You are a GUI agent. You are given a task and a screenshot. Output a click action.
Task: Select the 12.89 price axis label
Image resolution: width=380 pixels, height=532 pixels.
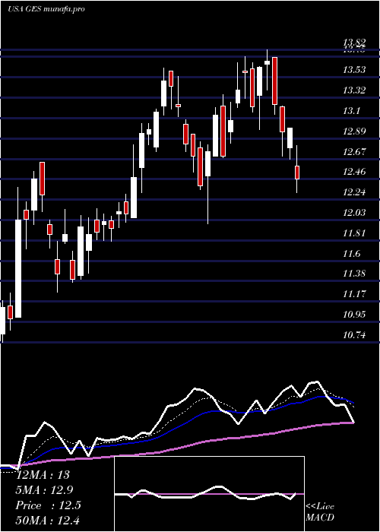(354, 131)
